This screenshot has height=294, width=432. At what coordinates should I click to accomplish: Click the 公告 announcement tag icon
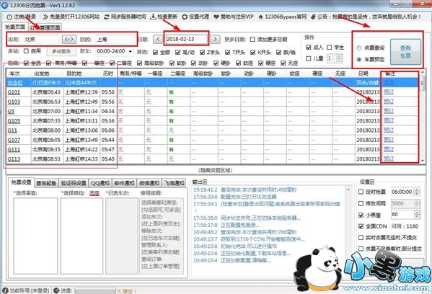point(313,17)
